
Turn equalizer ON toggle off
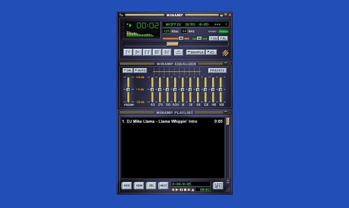point(128,71)
